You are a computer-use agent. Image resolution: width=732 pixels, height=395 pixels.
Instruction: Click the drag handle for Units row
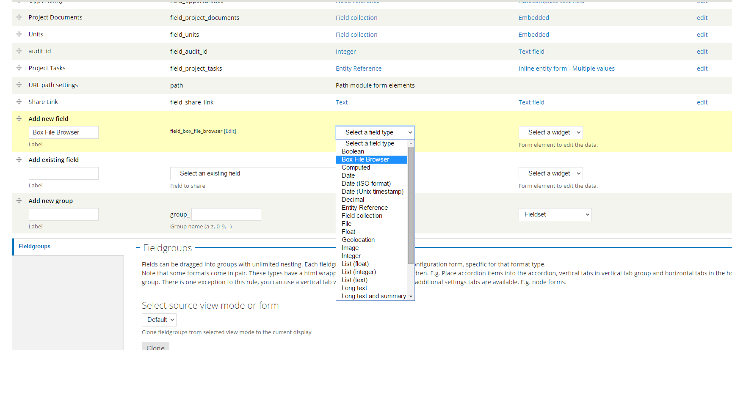coord(19,34)
